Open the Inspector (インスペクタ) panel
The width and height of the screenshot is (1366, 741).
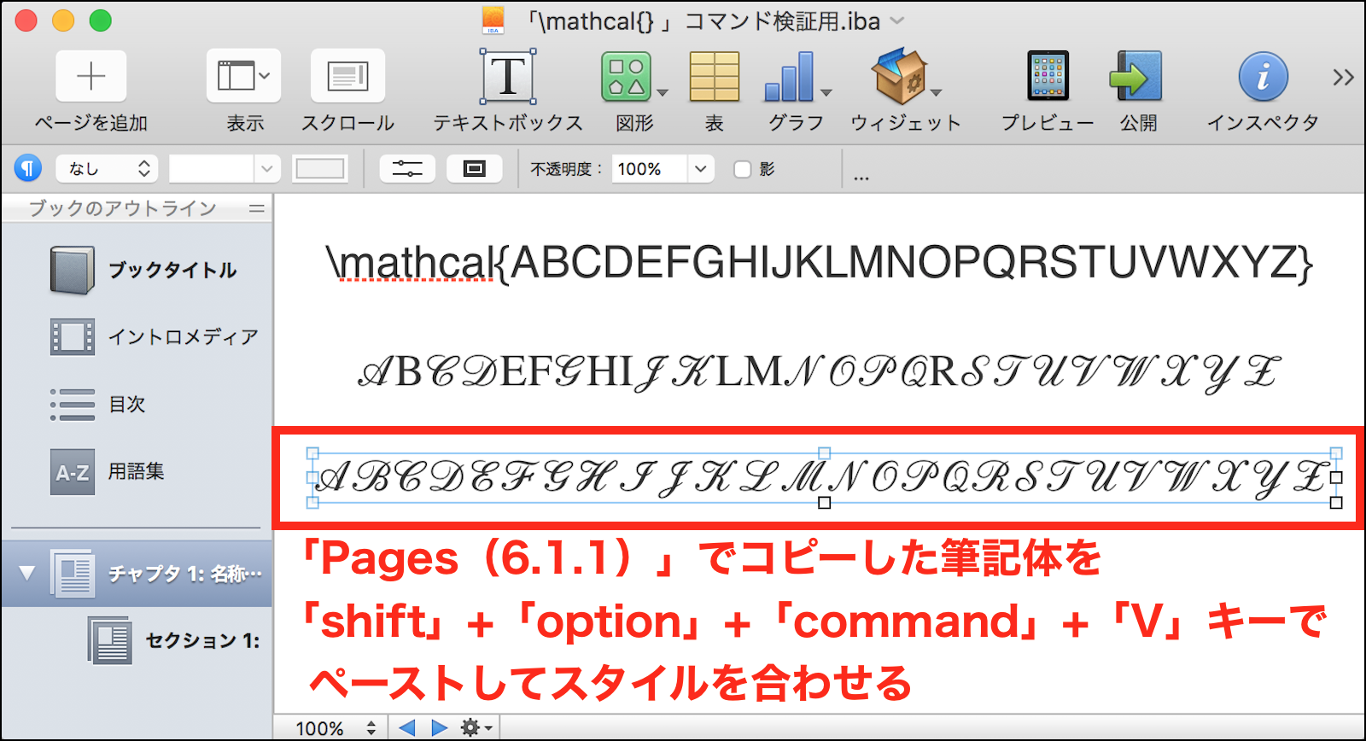pos(1263,77)
